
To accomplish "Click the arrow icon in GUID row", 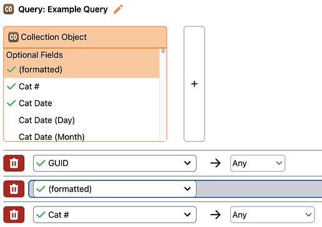I will [x=215, y=163].
